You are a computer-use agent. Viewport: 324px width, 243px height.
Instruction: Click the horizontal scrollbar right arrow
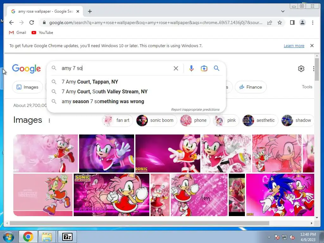point(312,223)
